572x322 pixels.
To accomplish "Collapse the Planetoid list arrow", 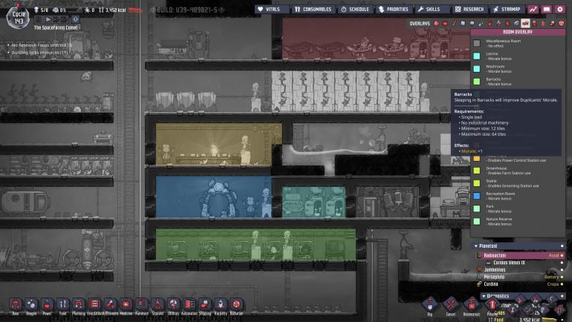I will (x=475, y=246).
